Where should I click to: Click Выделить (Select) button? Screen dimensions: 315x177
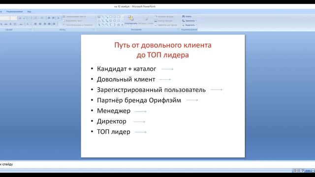[x=189, y=25]
